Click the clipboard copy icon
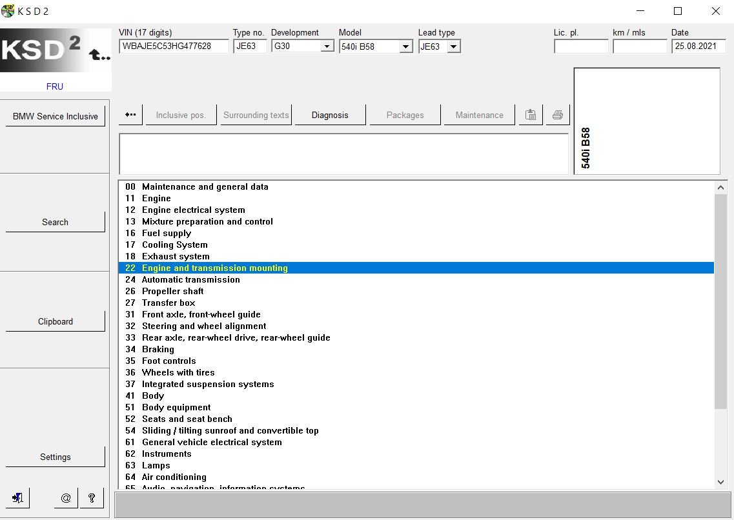 coord(531,115)
